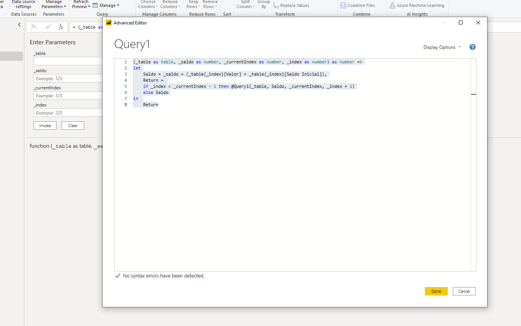Click Invoke button in Enter Parameters
The width and height of the screenshot is (521, 326).
click(x=45, y=126)
